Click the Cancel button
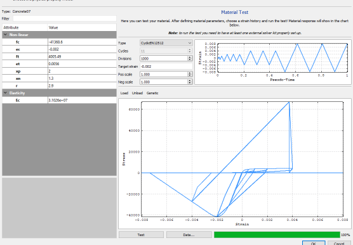 click(339, 243)
